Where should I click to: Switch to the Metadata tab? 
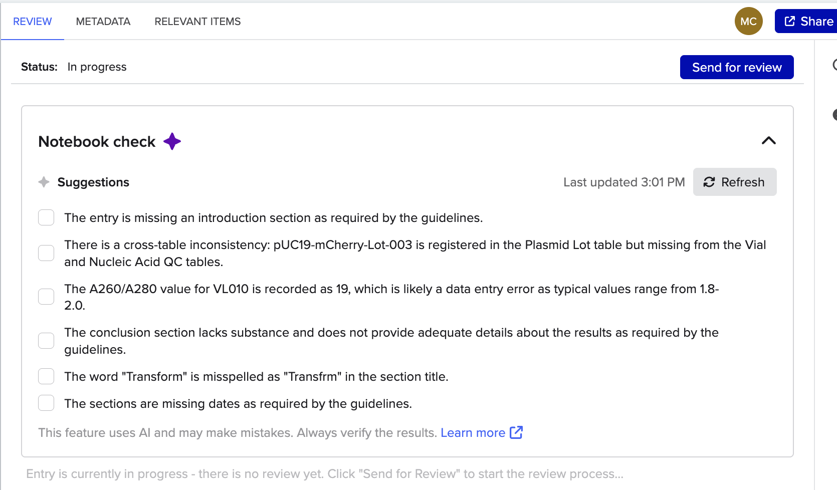point(103,22)
